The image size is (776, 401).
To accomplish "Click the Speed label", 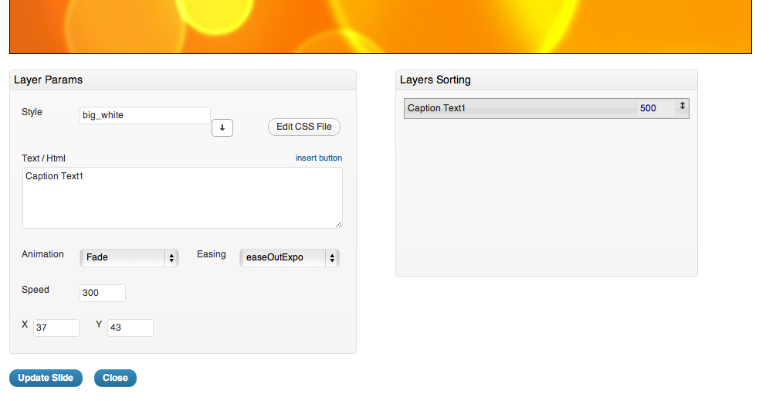I will pos(36,290).
